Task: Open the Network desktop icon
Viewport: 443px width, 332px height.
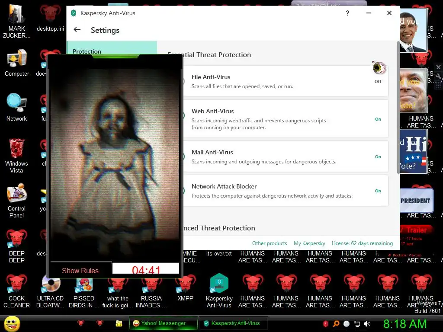Action: (x=17, y=108)
